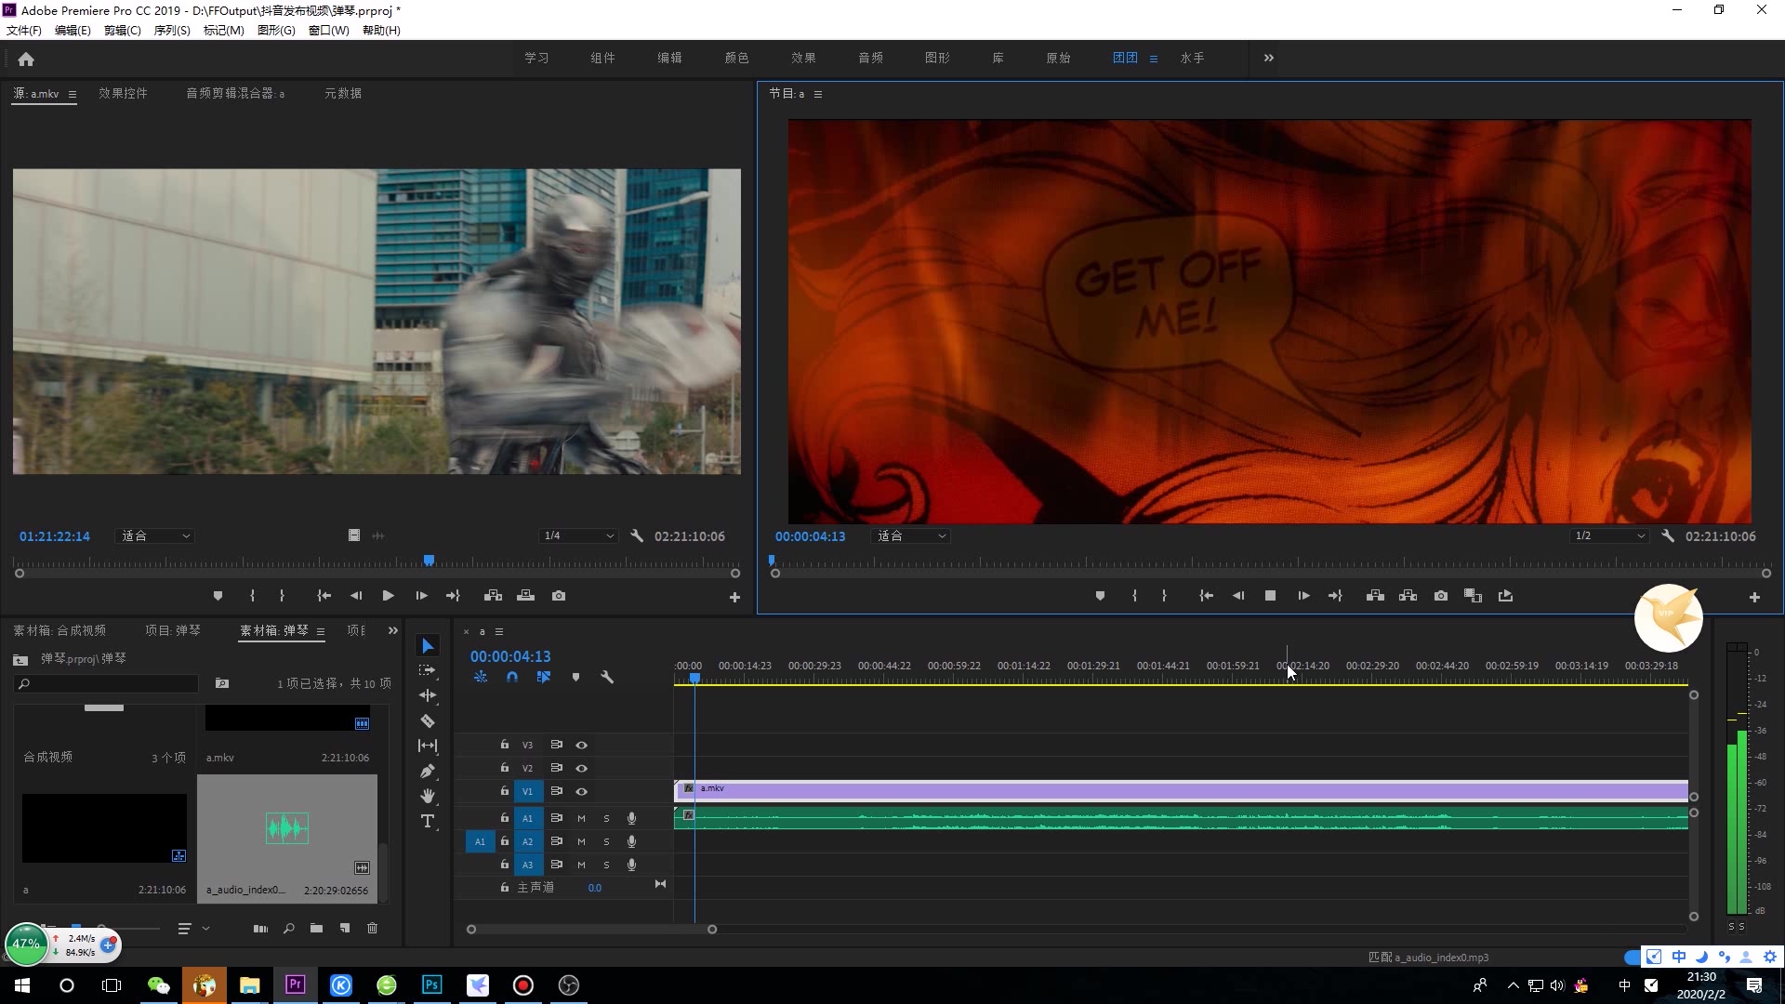
Task: Delete selected item with trash icon
Action: point(373,928)
